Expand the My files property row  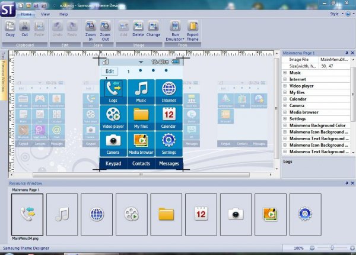(285, 92)
